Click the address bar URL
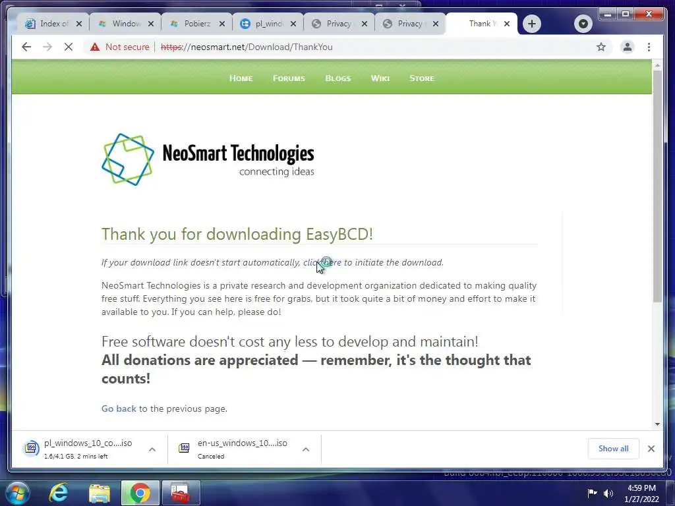 [247, 47]
